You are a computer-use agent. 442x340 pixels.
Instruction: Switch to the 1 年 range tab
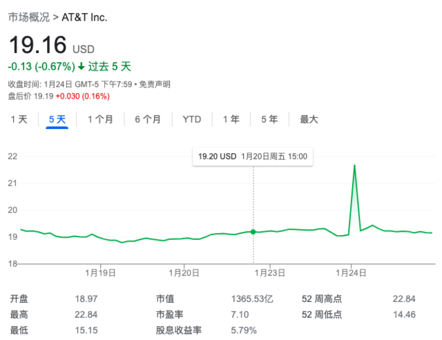[x=231, y=119]
